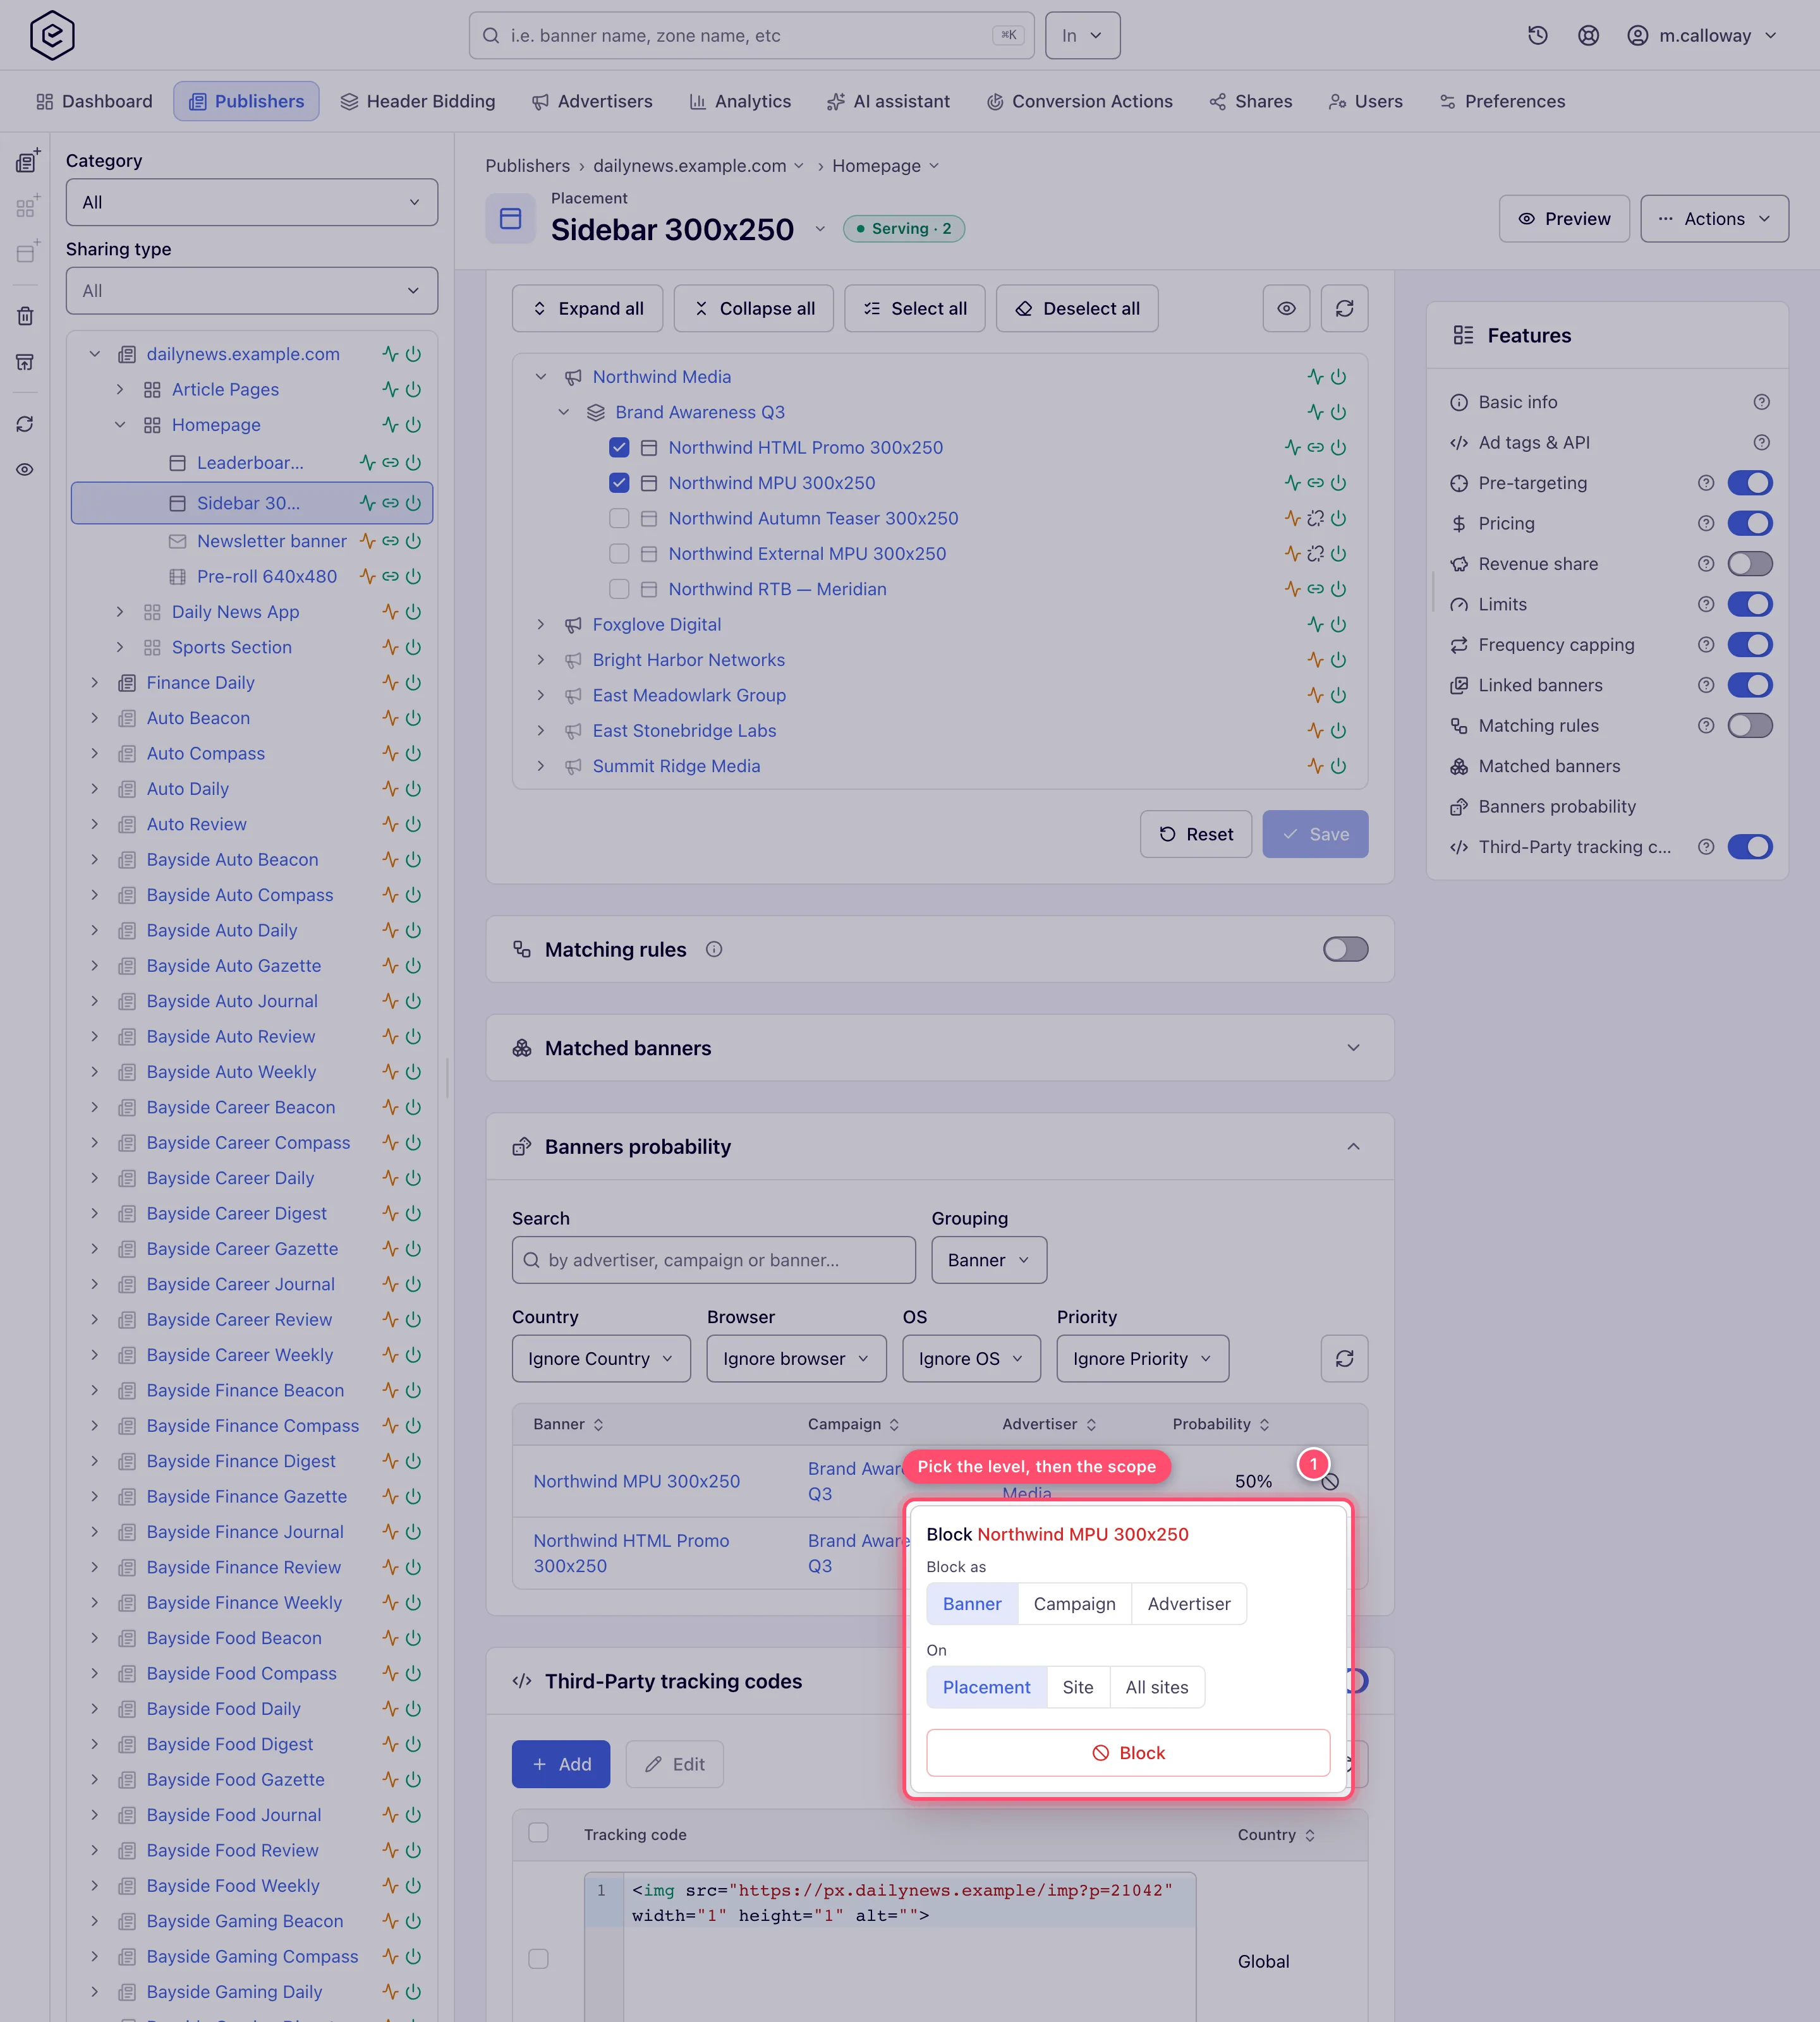This screenshot has width=1820, height=2022.
Task: Click the red Block button
Action: (1127, 1752)
